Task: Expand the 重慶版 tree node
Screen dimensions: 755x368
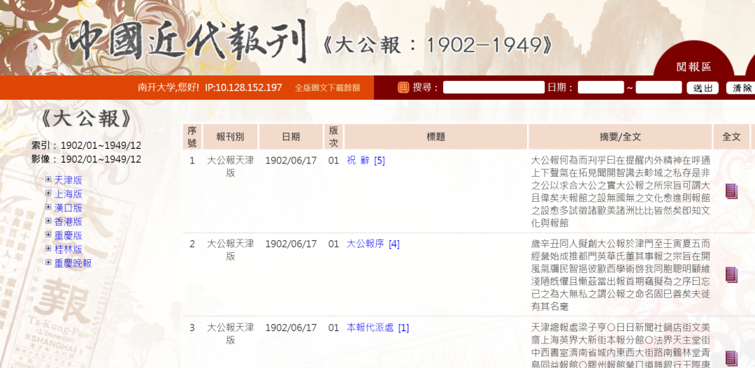Action: pyautogui.click(x=48, y=235)
